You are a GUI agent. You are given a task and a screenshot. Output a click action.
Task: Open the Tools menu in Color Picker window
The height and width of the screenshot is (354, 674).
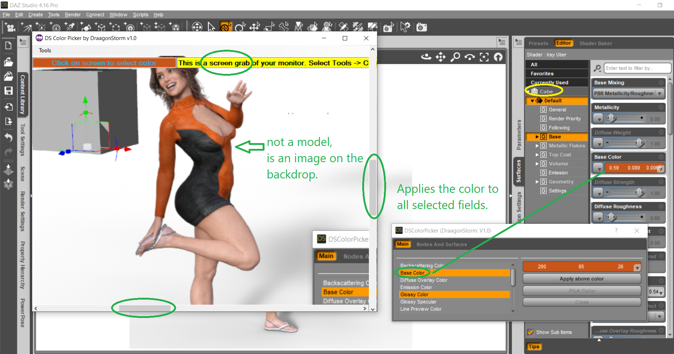tap(45, 50)
